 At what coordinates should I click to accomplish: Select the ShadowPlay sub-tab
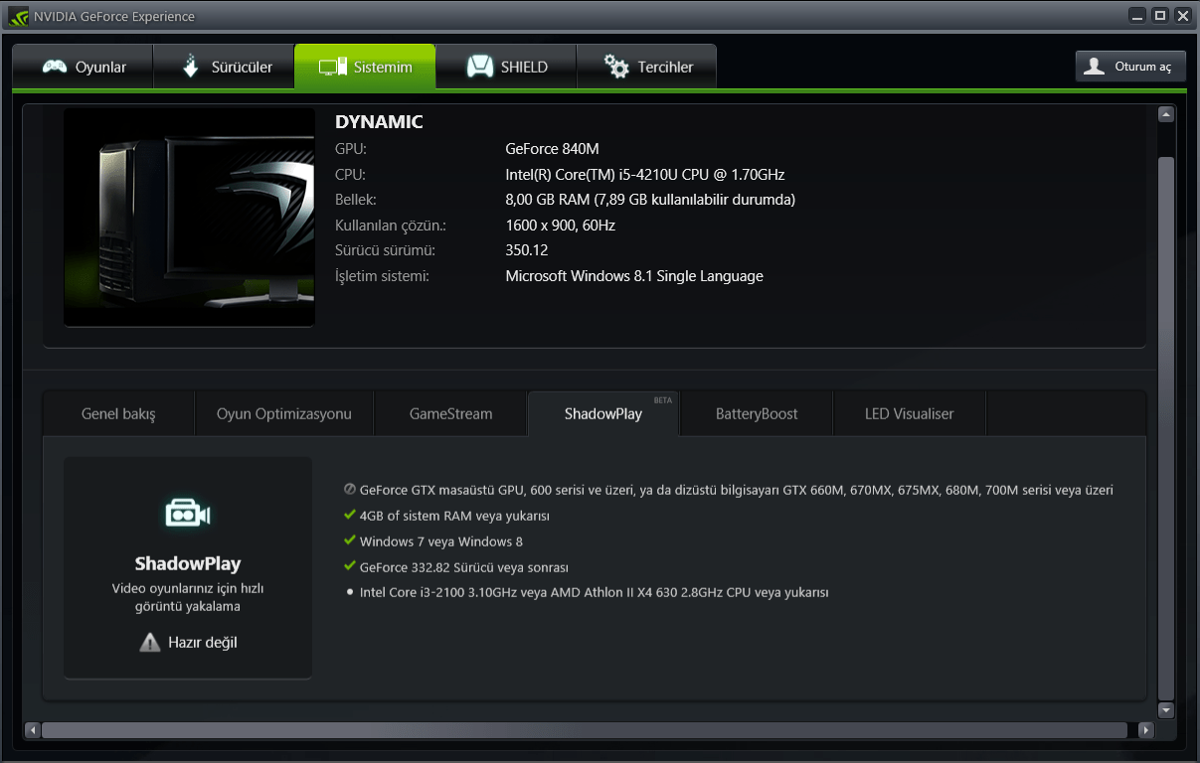[602, 413]
